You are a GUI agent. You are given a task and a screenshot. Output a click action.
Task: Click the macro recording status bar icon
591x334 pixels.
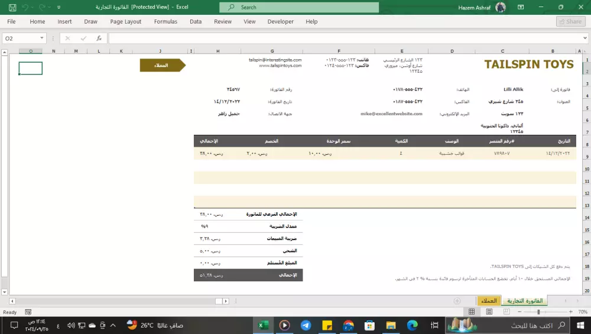pyautogui.click(x=28, y=312)
